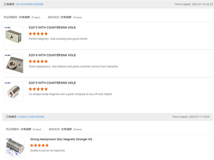This screenshot has width=214, height=160.
Task: Open Strong Neodymium Disc Magnets product title
Action: pos(62,139)
